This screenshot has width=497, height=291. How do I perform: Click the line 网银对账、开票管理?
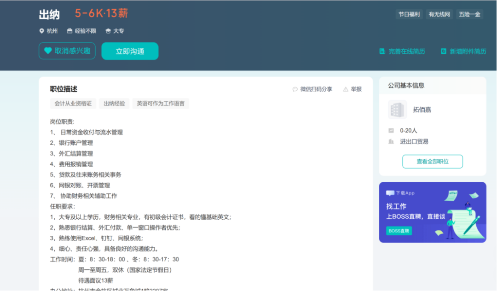(x=80, y=185)
